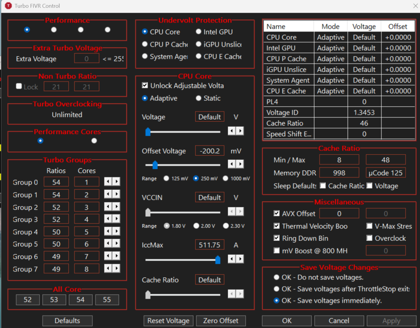Click the Memory DDR 998 field
The image size is (420, 328).
point(339,173)
